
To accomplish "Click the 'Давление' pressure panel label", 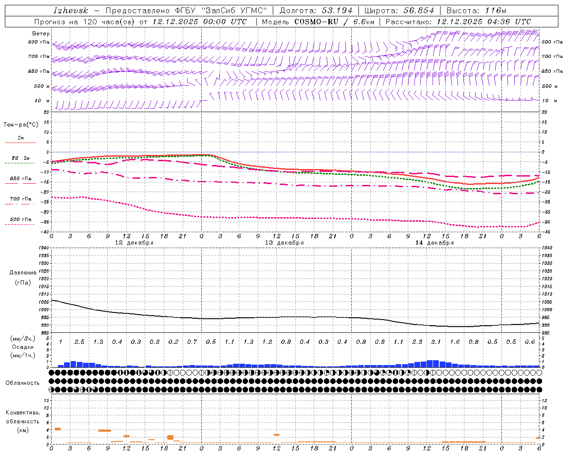I will point(23,272).
